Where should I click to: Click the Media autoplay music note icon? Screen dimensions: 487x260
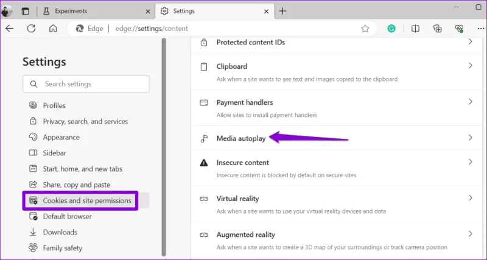click(x=204, y=139)
